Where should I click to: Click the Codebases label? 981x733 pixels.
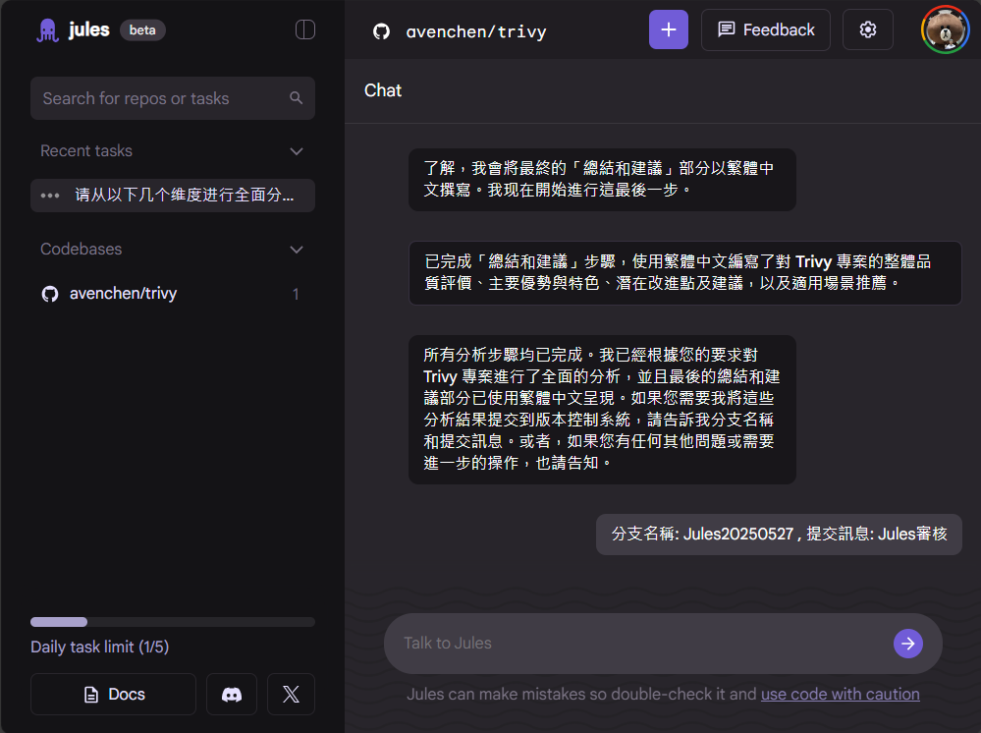tap(82, 250)
